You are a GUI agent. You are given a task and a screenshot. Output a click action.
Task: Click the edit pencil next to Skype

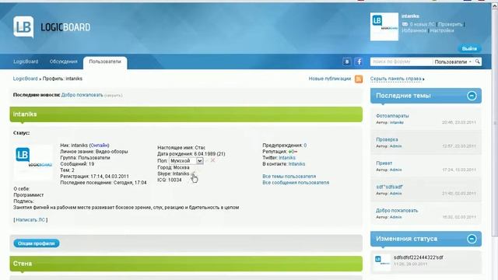pos(193,173)
